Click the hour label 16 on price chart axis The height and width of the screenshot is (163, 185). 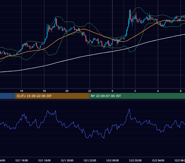[x=21, y=91]
